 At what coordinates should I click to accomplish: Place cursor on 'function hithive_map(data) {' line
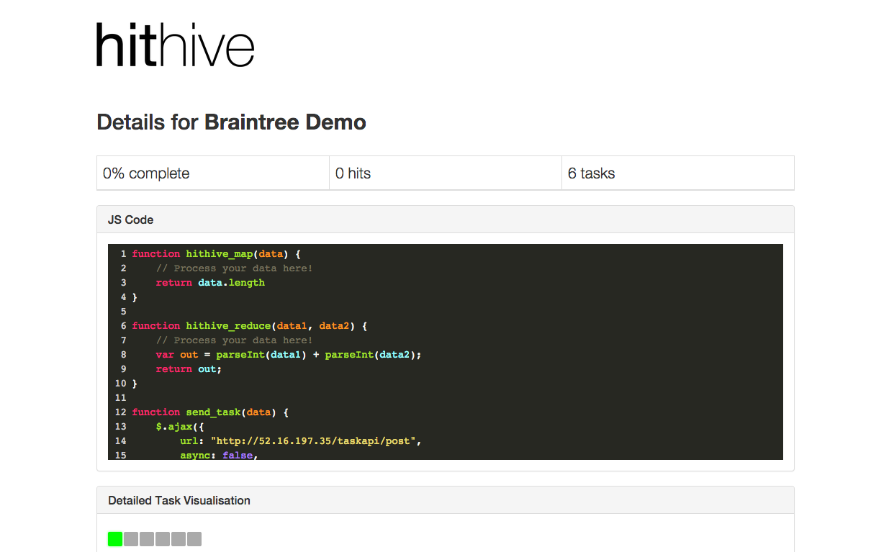coord(216,254)
